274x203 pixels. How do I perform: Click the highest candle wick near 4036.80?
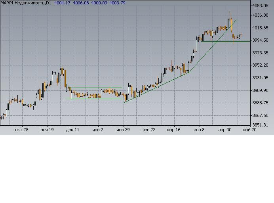(x=230, y=13)
